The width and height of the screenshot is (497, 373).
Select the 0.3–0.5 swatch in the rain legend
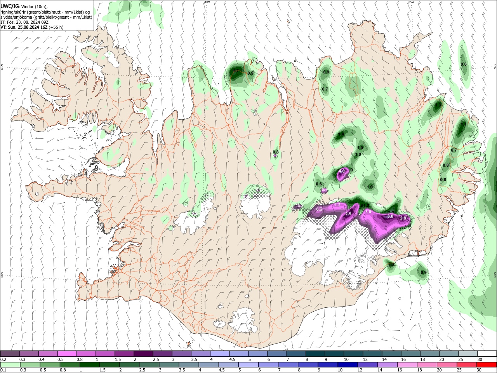coord(30,364)
